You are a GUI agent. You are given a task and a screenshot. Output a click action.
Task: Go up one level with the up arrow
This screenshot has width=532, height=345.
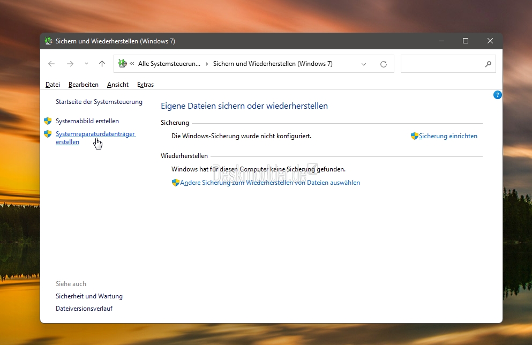click(x=102, y=64)
